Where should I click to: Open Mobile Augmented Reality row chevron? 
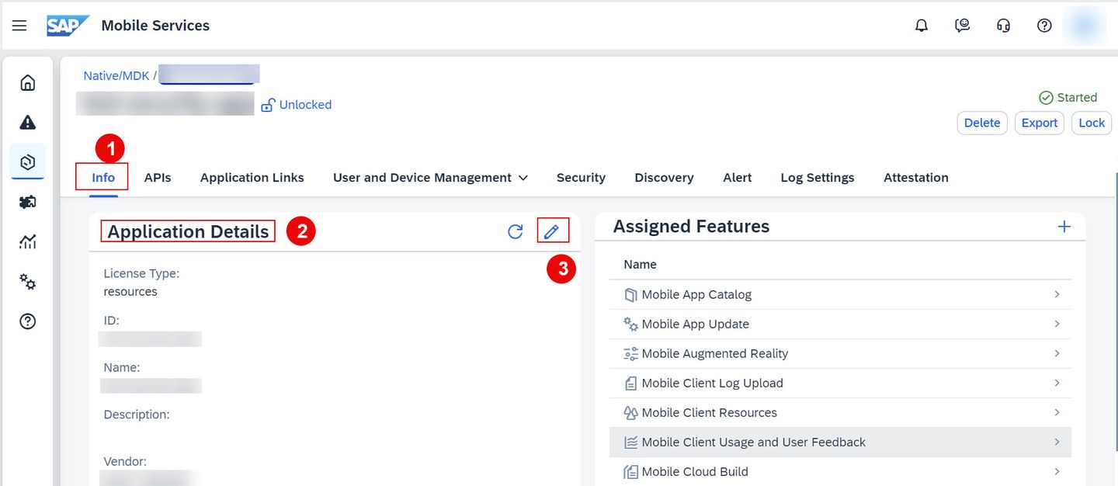1057,353
